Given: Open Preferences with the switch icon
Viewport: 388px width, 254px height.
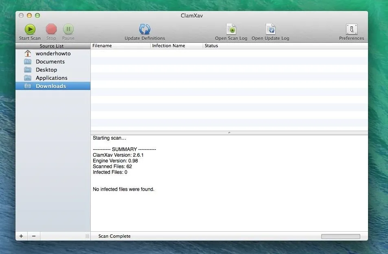Looking at the screenshot, I should coord(352,29).
